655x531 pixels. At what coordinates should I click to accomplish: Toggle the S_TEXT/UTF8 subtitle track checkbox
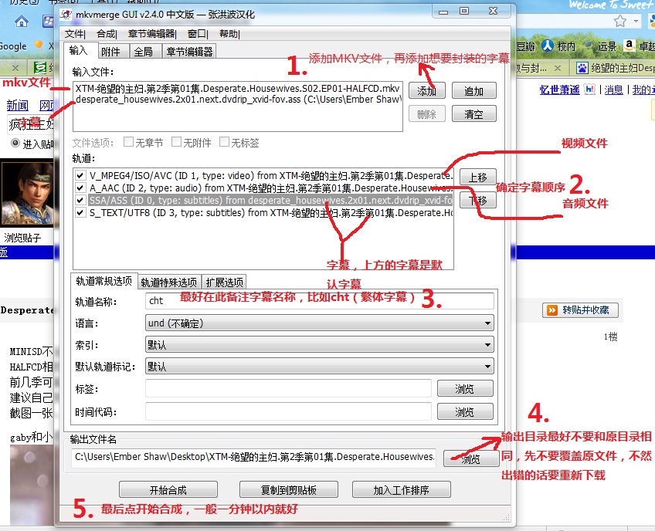pos(80,213)
